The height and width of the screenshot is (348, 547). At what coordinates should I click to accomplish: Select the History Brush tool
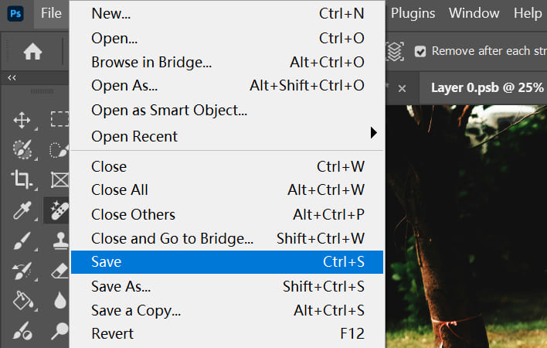click(x=22, y=271)
